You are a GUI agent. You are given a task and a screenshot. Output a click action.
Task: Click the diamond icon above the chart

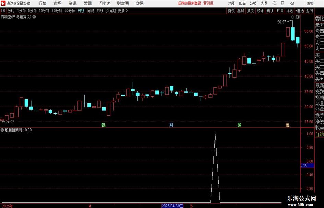click(292, 17)
